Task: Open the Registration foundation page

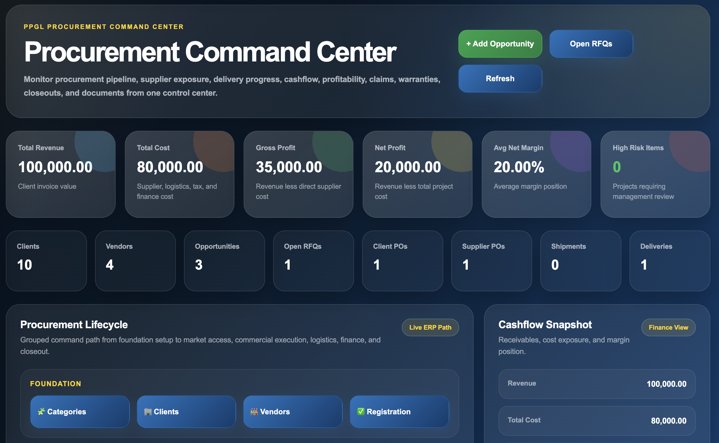Action: tap(399, 412)
